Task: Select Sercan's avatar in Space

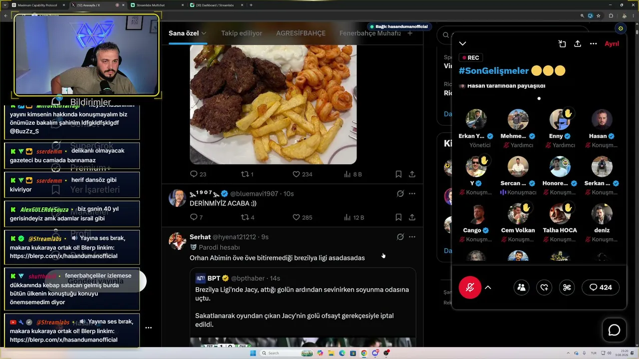Action: click(518, 167)
